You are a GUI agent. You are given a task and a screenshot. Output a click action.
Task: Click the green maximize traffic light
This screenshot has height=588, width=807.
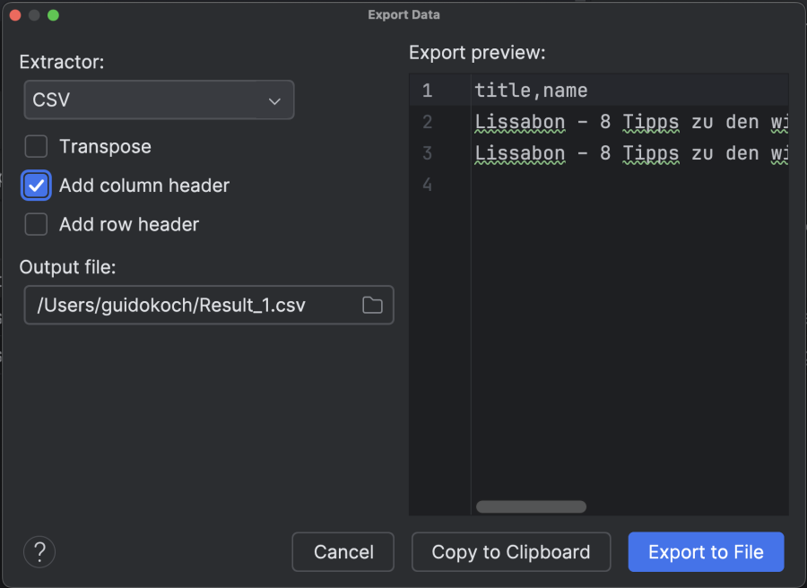click(53, 15)
